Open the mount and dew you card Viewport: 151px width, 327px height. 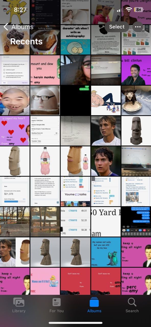(45, 70)
